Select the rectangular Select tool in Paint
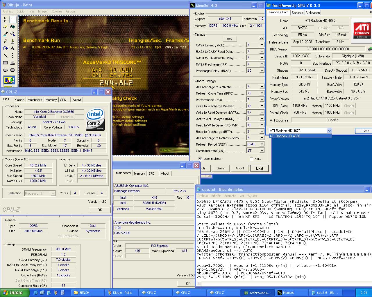Viewport: 372px width, 297px height. 12,19
